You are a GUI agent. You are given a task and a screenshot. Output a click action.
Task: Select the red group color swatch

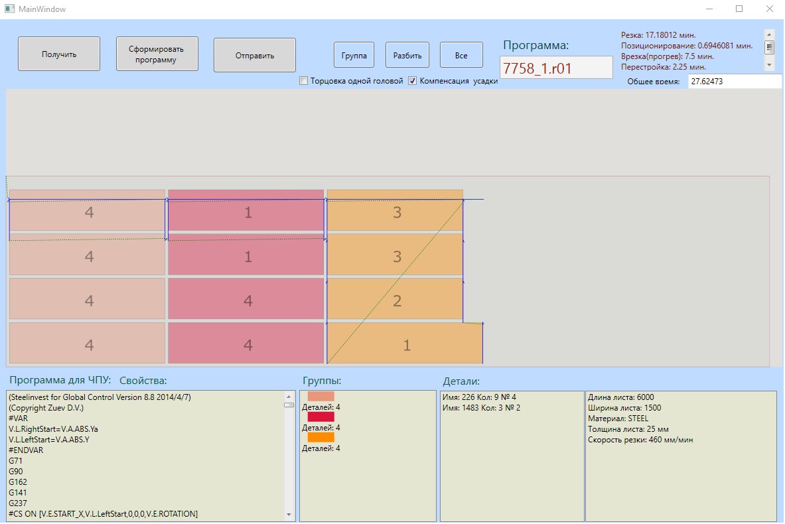[x=321, y=417]
